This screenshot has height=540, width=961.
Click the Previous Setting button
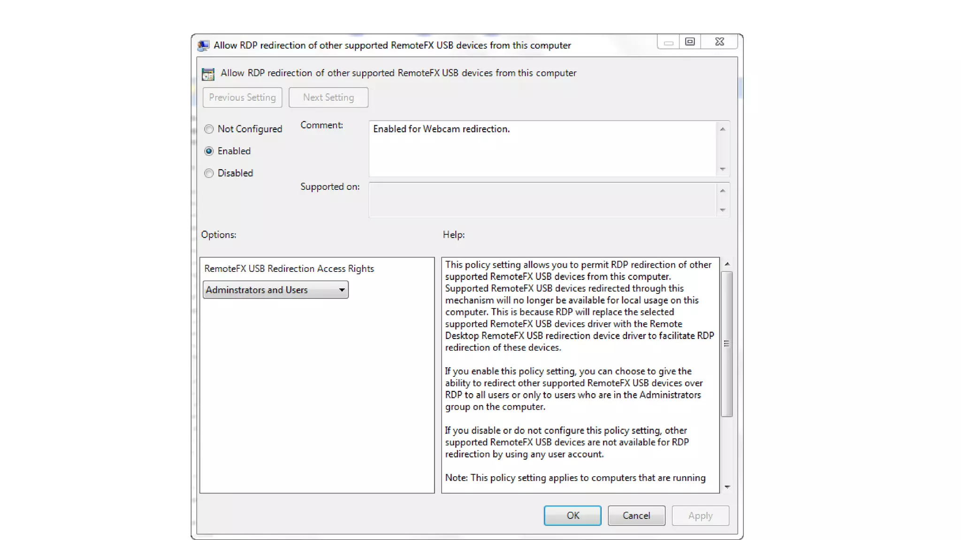[x=242, y=97]
